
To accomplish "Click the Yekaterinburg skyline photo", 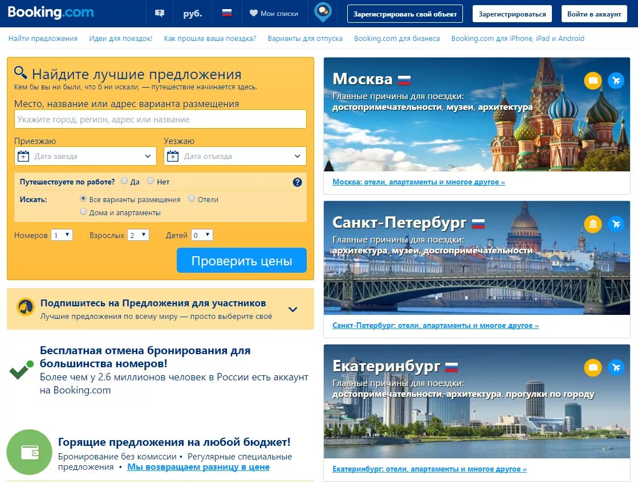I will (x=477, y=401).
